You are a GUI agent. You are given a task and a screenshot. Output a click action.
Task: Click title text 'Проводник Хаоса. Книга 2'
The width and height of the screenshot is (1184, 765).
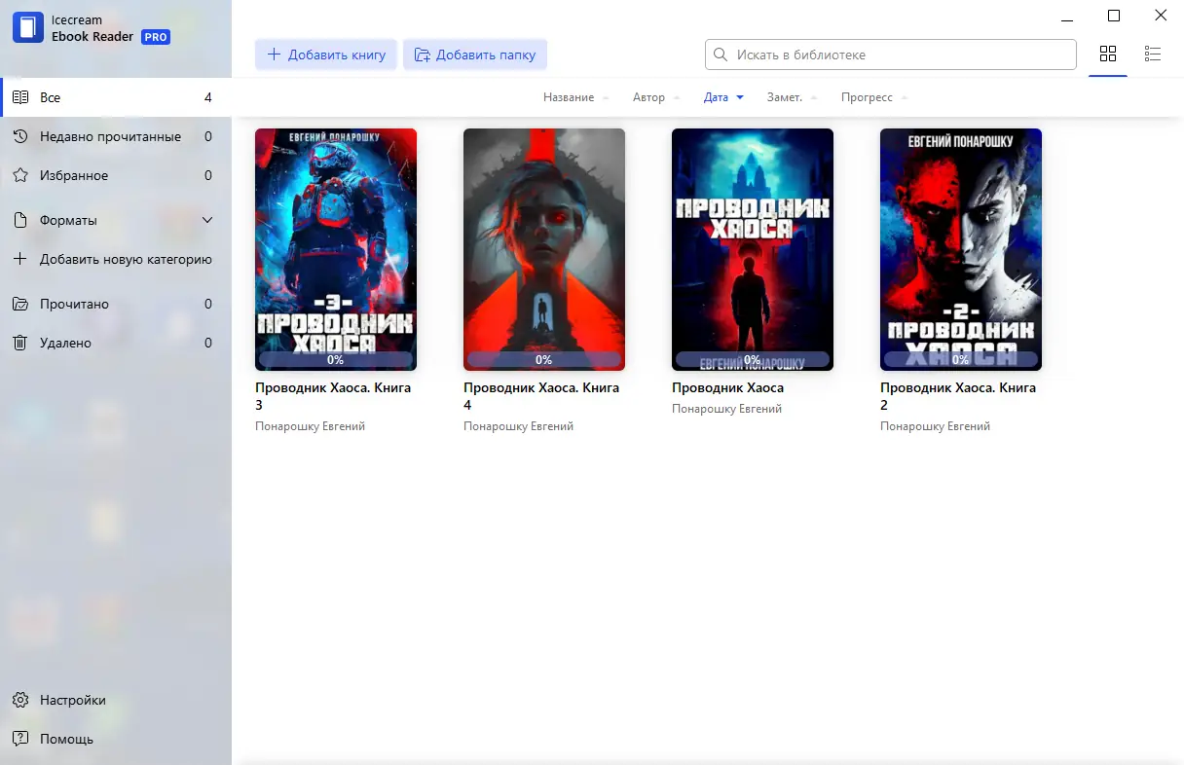958,396
